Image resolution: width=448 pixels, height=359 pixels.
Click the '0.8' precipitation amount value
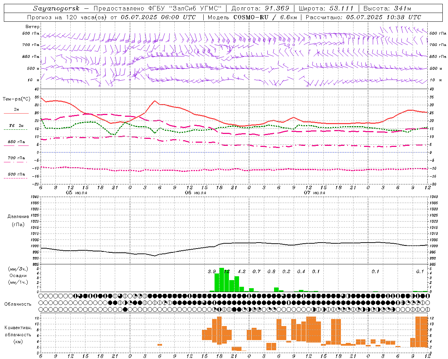271,271
